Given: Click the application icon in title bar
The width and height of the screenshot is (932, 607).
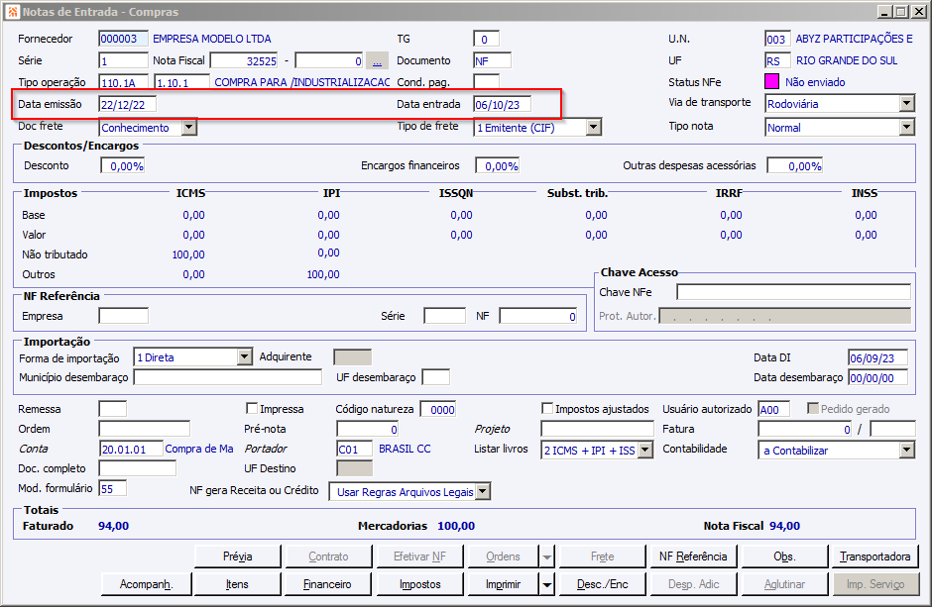Looking at the screenshot, I should 12,12.
